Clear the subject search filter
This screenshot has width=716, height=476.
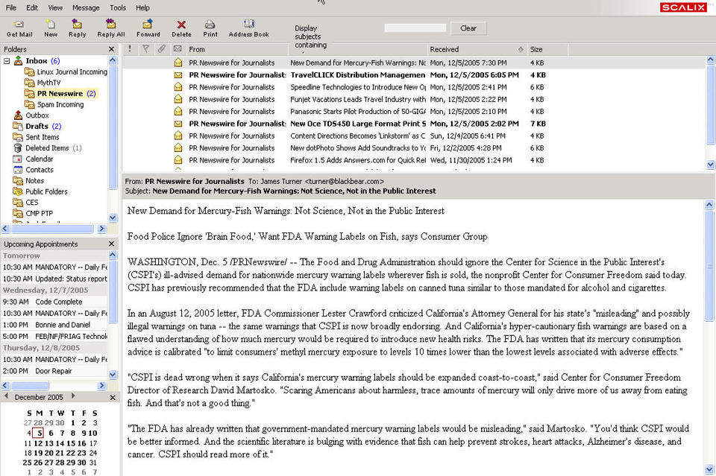[468, 28]
